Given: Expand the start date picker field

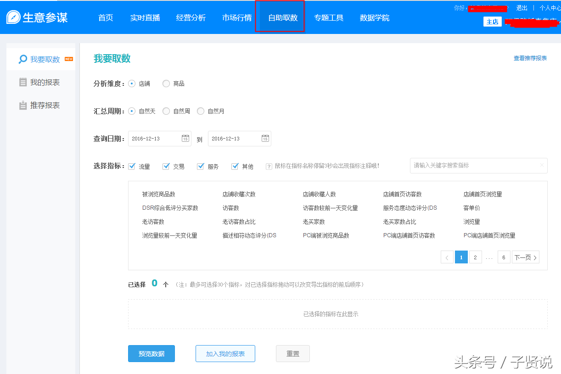Looking at the screenshot, I should coord(156,138).
